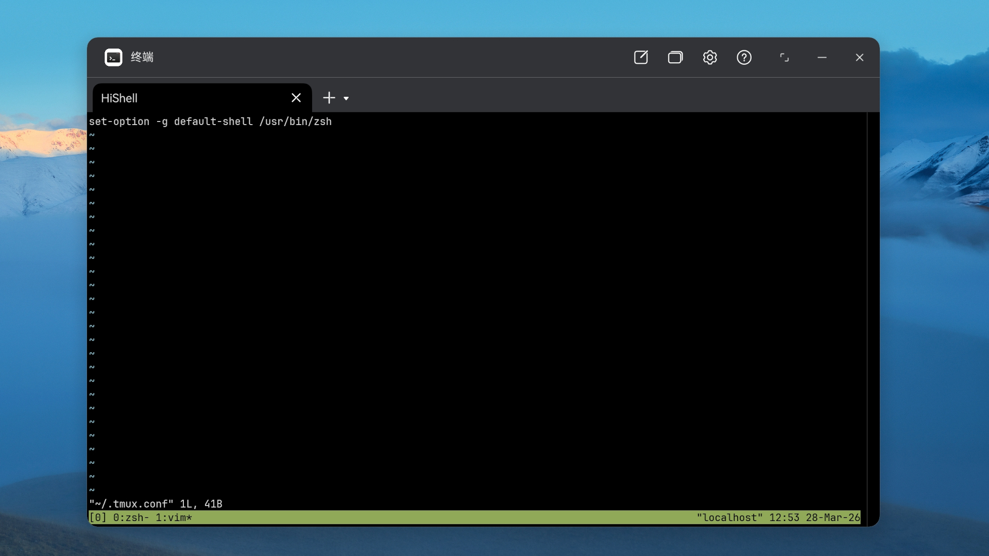989x556 pixels.
Task: Toggle fullscreen with the corner brackets icon
Action: pyautogui.click(x=784, y=57)
